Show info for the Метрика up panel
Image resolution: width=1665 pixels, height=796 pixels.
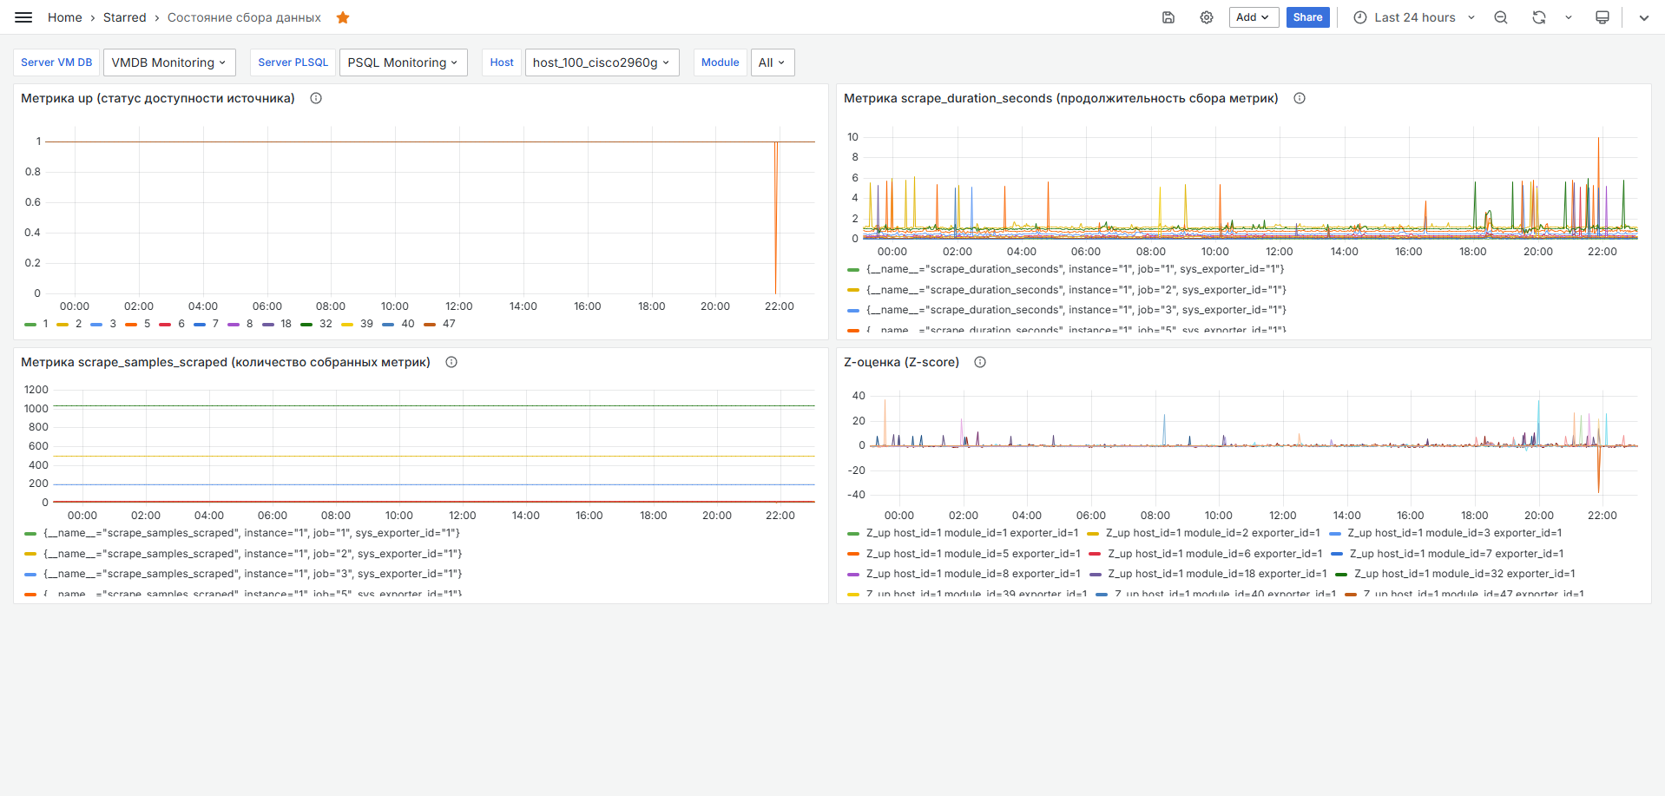pyautogui.click(x=316, y=98)
